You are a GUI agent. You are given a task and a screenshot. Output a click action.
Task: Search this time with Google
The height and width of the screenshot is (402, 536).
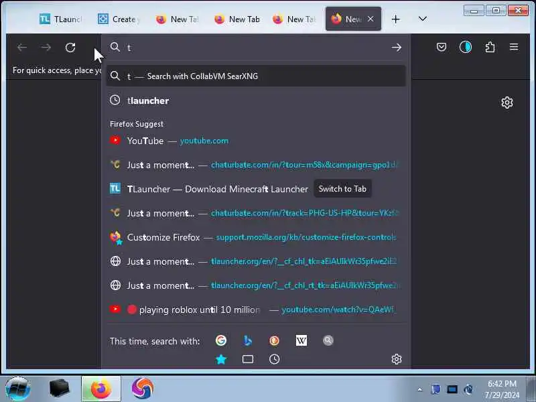point(221,340)
